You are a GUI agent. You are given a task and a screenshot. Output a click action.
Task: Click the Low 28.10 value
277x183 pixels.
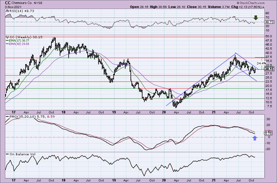click(176, 7)
